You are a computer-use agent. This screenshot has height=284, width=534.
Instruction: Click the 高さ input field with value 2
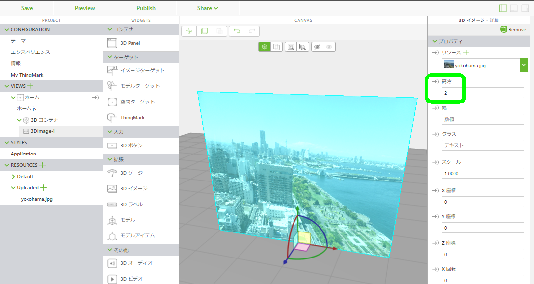[x=483, y=93]
